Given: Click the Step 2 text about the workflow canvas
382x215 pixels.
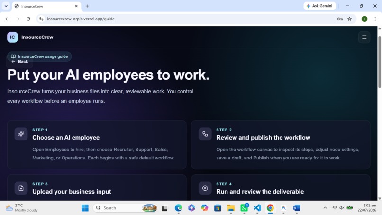Looking at the screenshot, I should [288, 153].
